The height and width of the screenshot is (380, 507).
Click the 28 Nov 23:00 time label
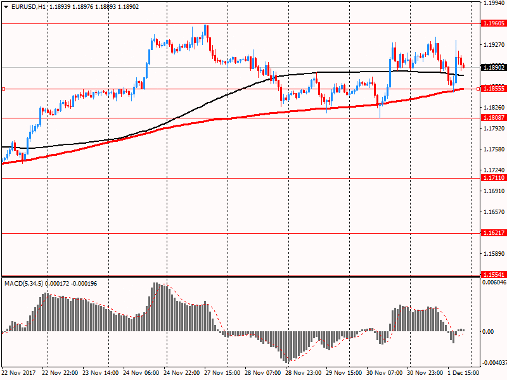click(x=303, y=372)
